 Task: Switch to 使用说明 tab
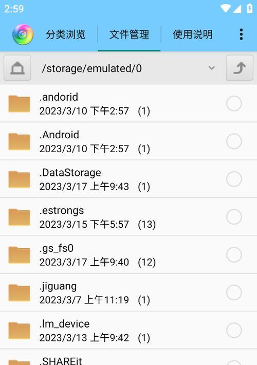193,34
